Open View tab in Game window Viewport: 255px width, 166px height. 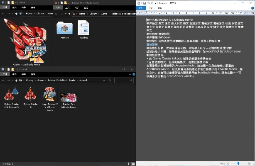coord(33,7)
